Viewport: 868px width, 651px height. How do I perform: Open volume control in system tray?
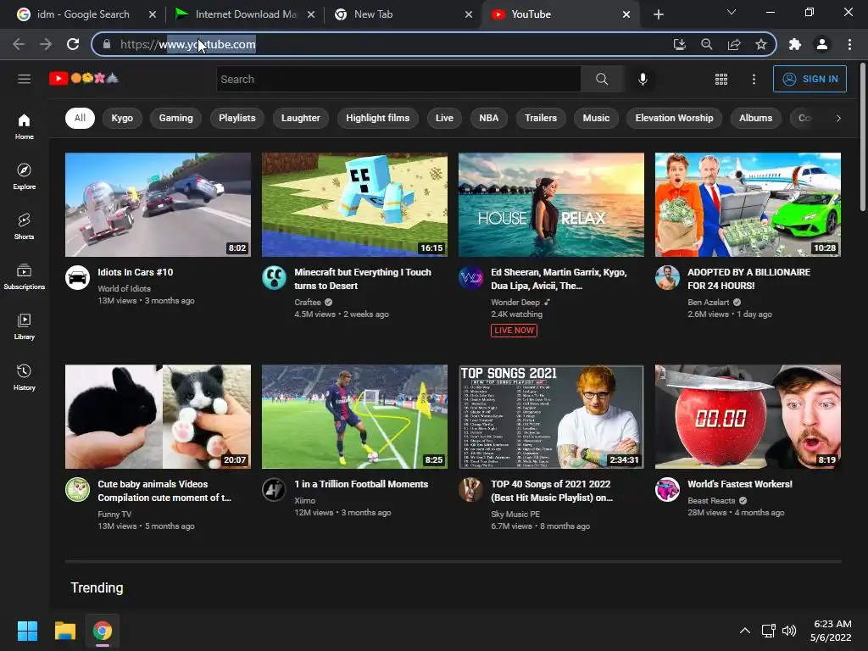pos(789,631)
